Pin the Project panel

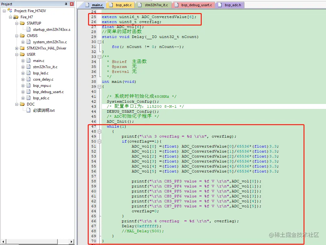tap(66, 4)
